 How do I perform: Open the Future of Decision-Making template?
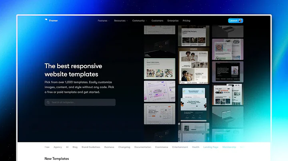click(x=160, y=114)
